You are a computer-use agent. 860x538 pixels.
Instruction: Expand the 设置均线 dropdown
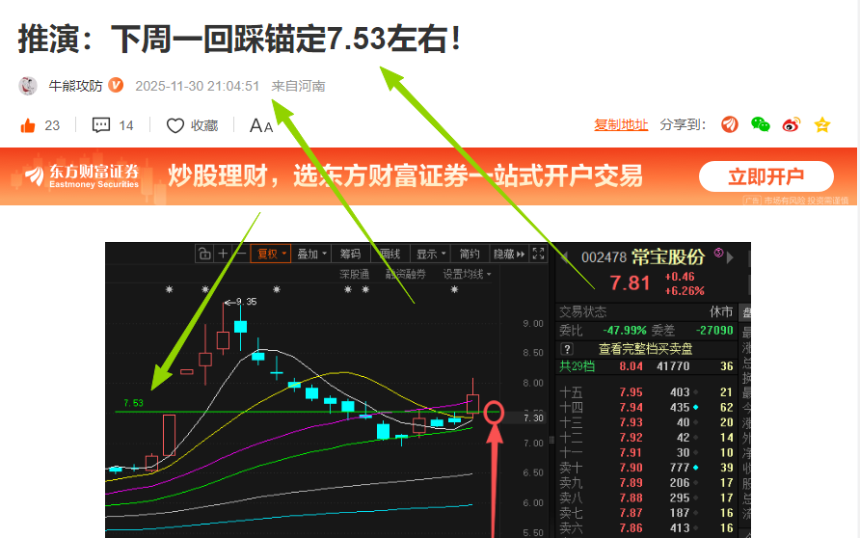pos(468,274)
